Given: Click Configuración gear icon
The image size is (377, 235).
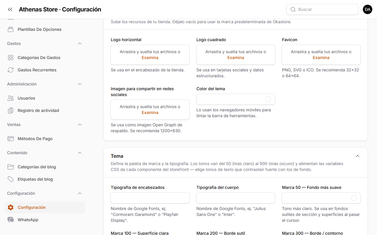Looking at the screenshot, I should click(11, 207).
